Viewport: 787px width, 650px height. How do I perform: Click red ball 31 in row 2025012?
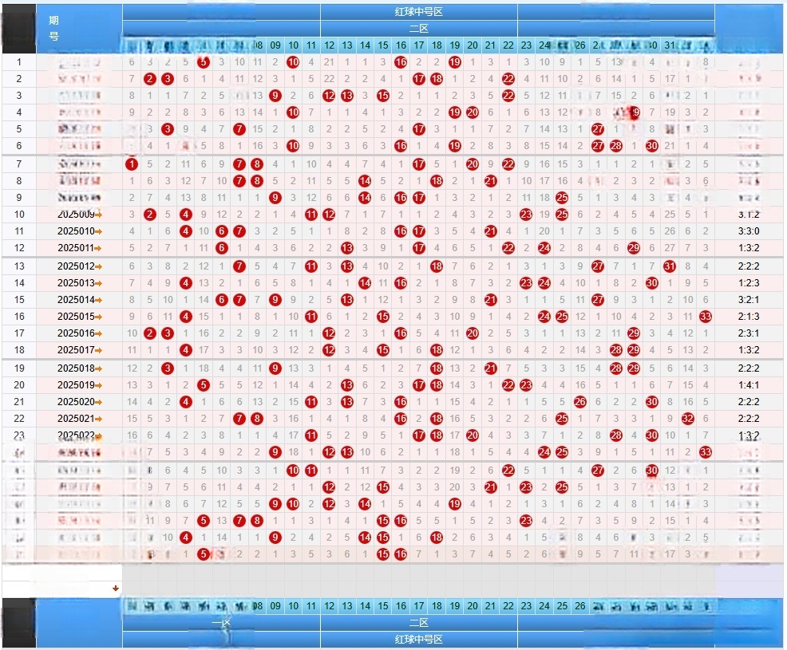pyautogui.click(x=670, y=266)
